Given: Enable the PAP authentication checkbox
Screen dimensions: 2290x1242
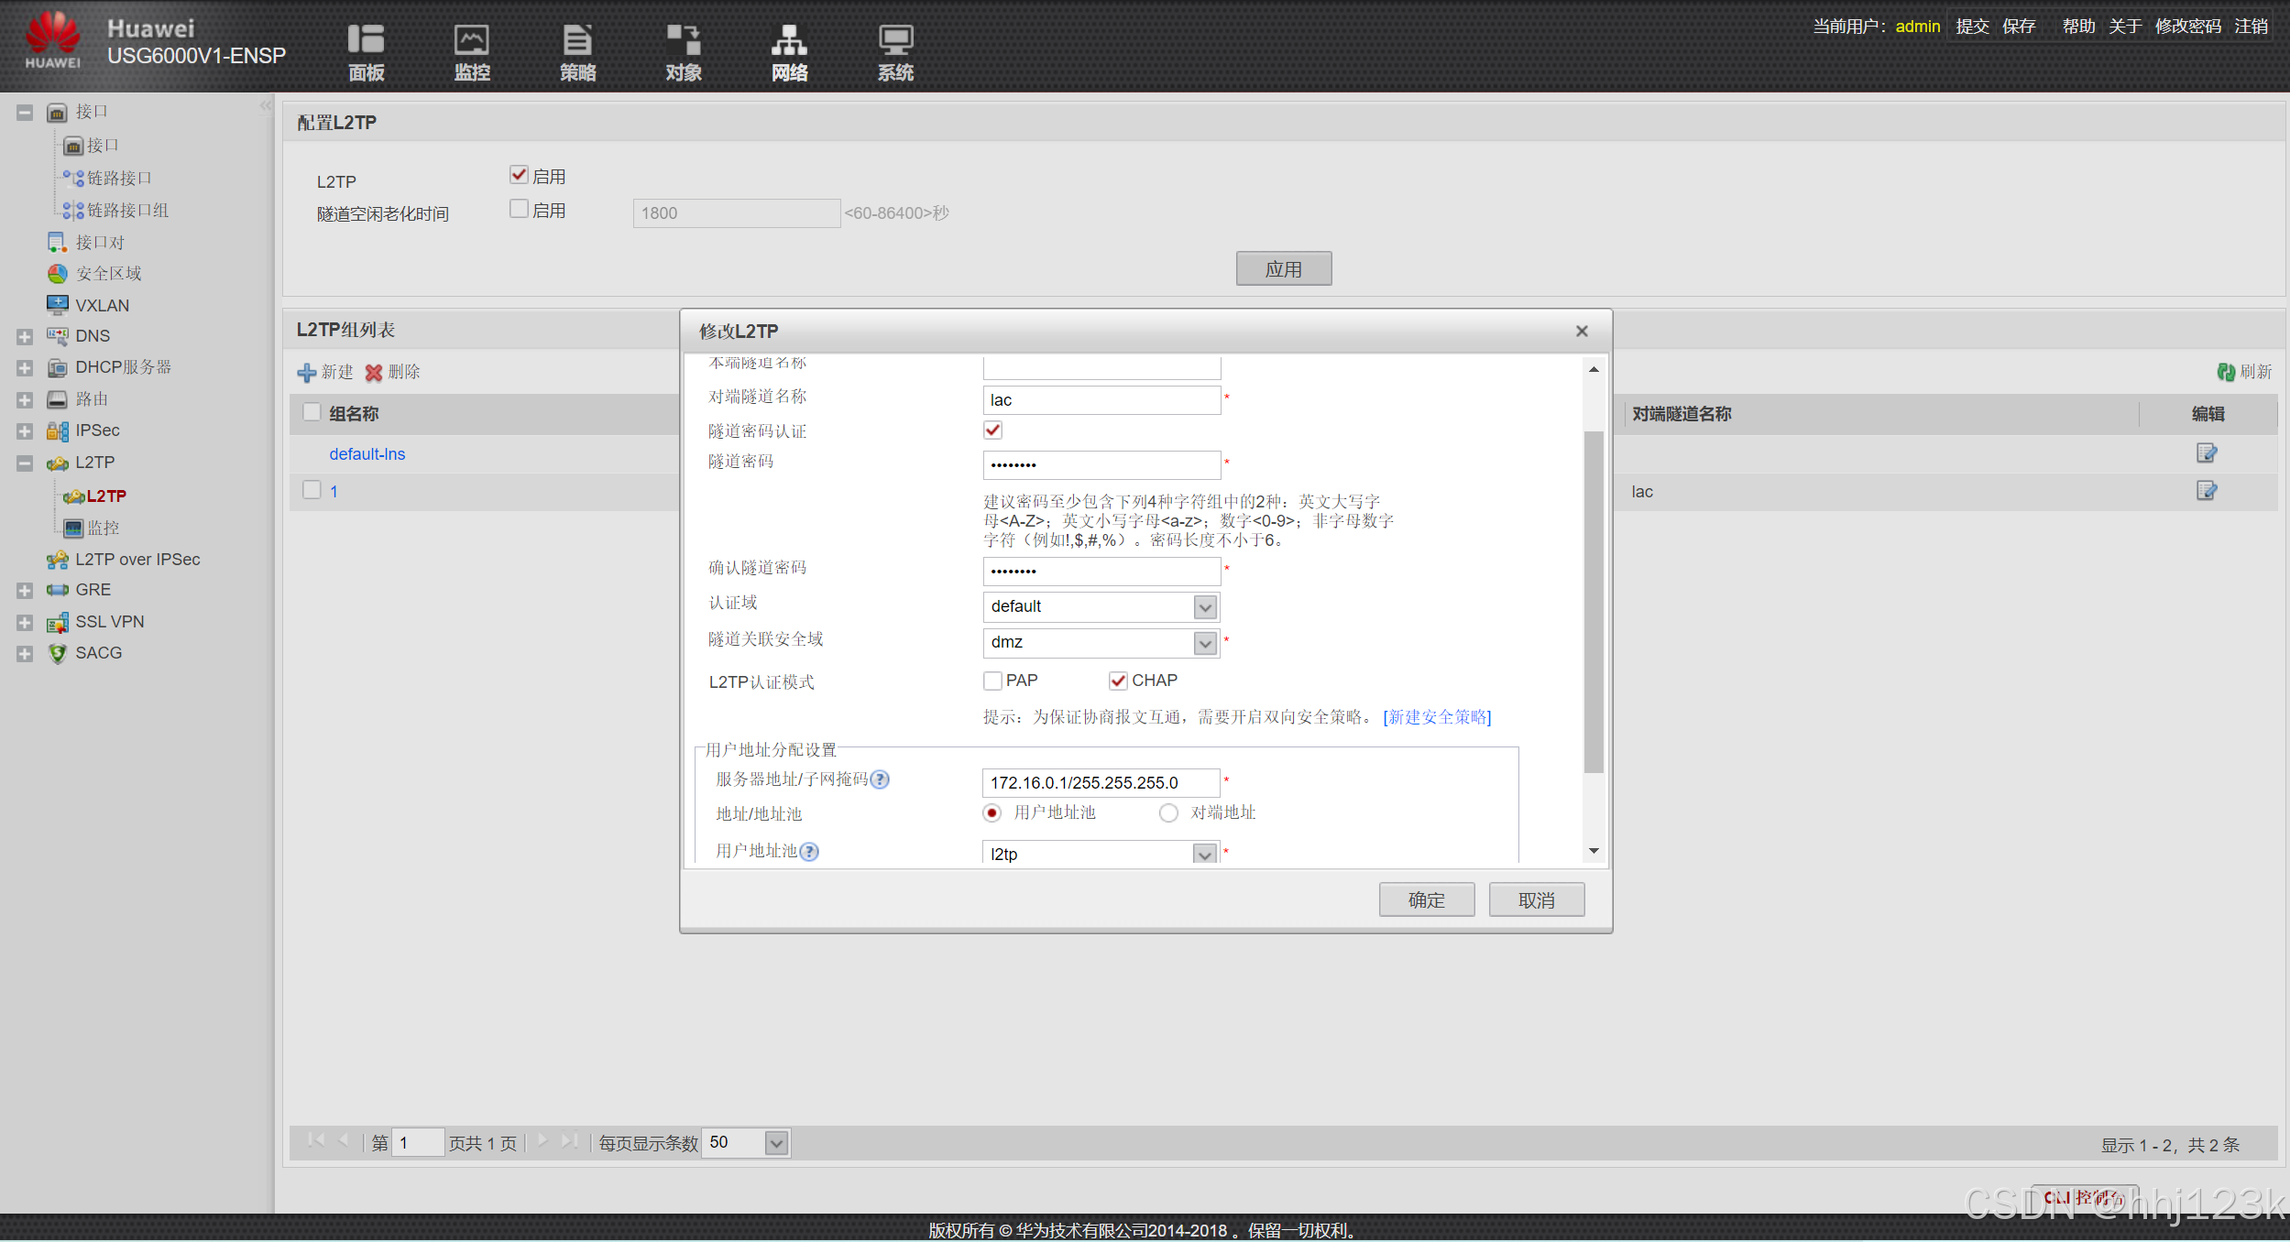Looking at the screenshot, I should coord(992,681).
